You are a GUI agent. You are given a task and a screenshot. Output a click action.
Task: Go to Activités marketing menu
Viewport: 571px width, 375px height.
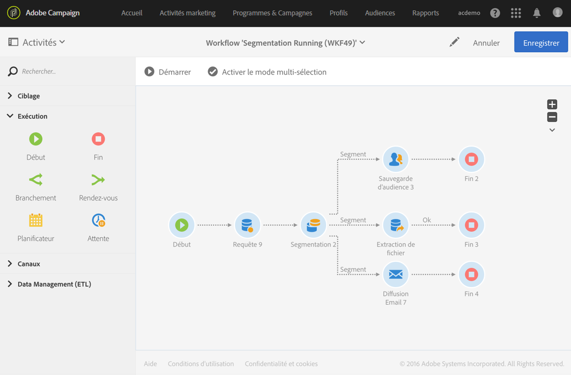click(x=187, y=13)
